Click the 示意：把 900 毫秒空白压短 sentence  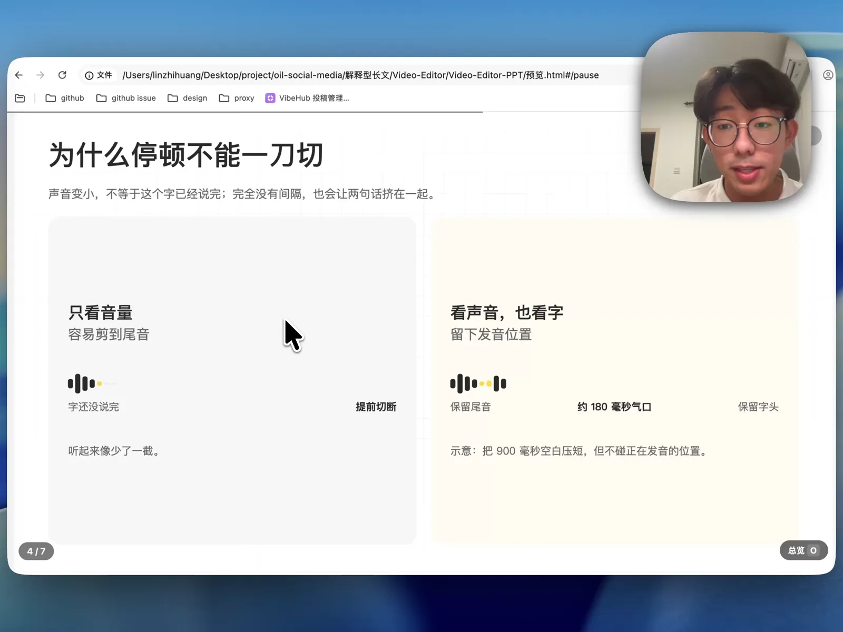(579, 451)
